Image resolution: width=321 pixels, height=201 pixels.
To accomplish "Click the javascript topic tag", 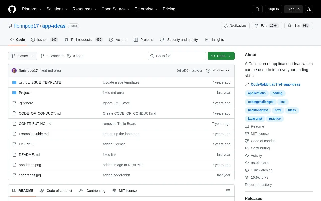I will 255,119.
